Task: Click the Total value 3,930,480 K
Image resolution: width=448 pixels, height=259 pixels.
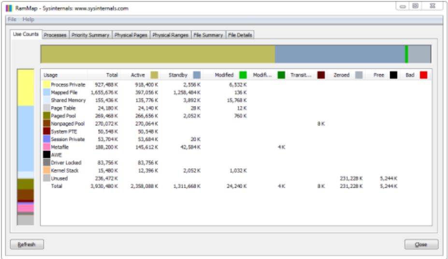Action: tap(104, 186)
